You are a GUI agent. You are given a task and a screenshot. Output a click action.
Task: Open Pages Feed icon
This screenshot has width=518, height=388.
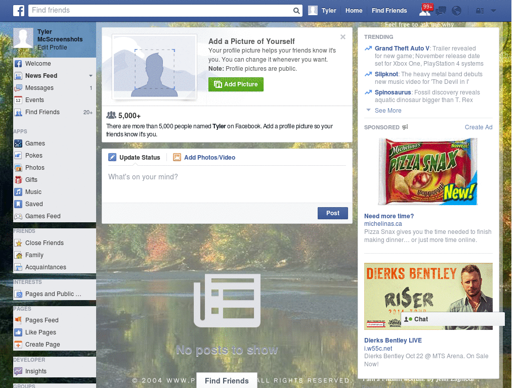coord(19,320)
